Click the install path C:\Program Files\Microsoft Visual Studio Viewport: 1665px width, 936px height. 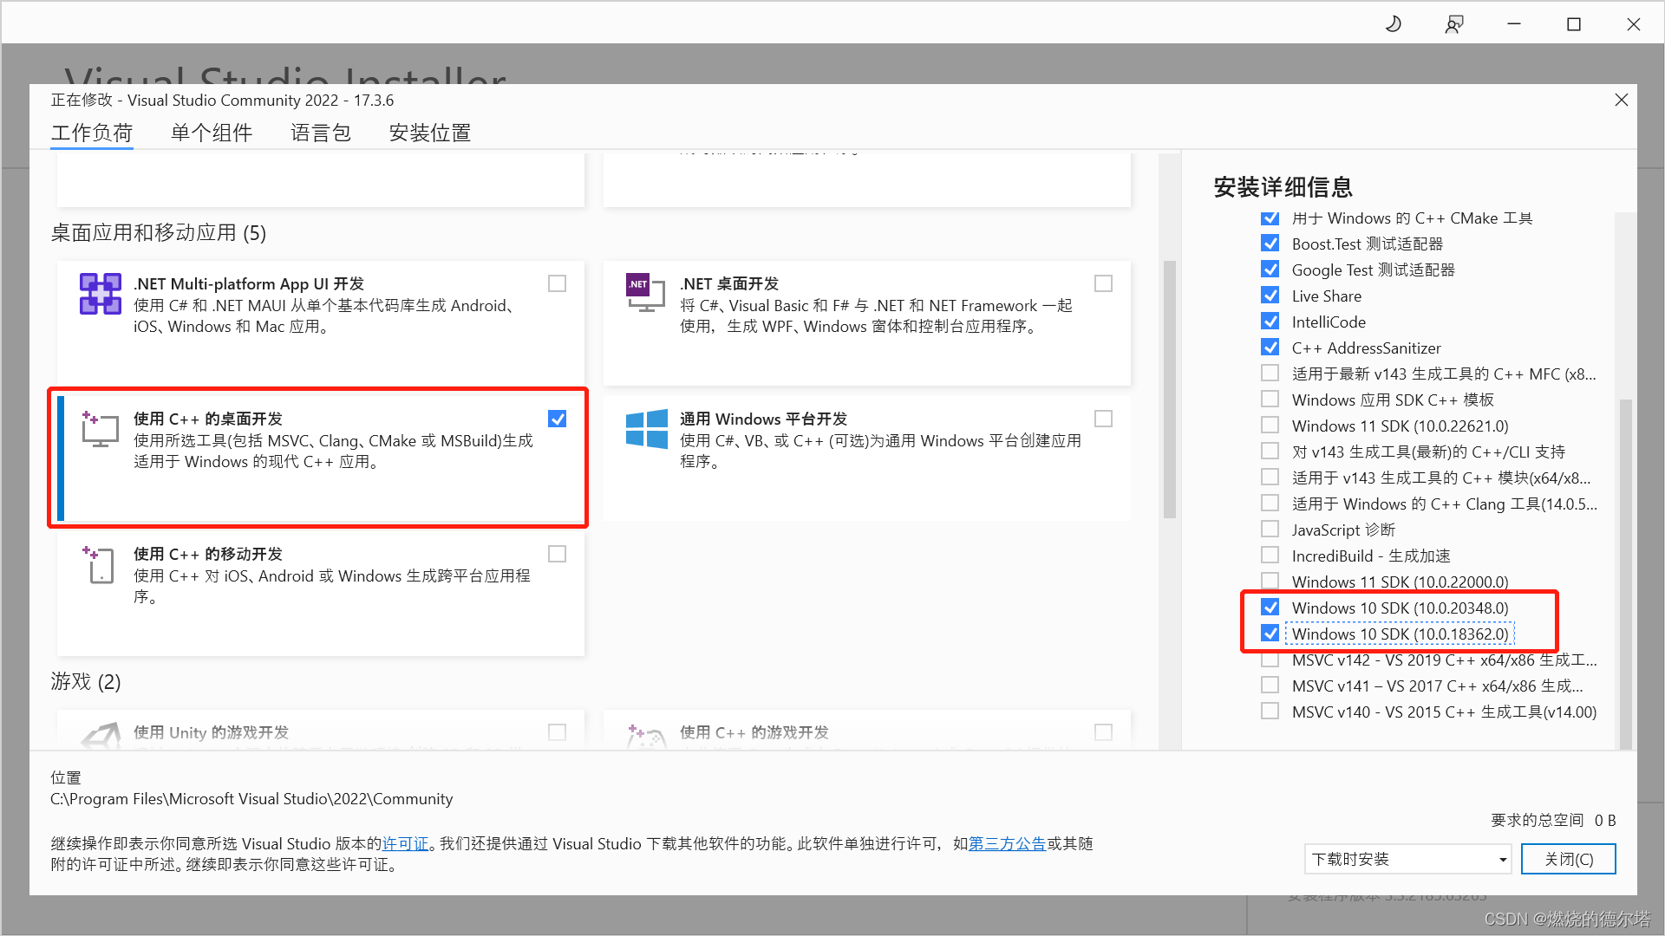click(251, 799)
